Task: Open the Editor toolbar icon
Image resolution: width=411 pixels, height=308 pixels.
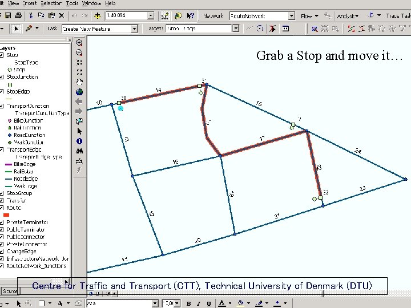Action: coord(164,16)
